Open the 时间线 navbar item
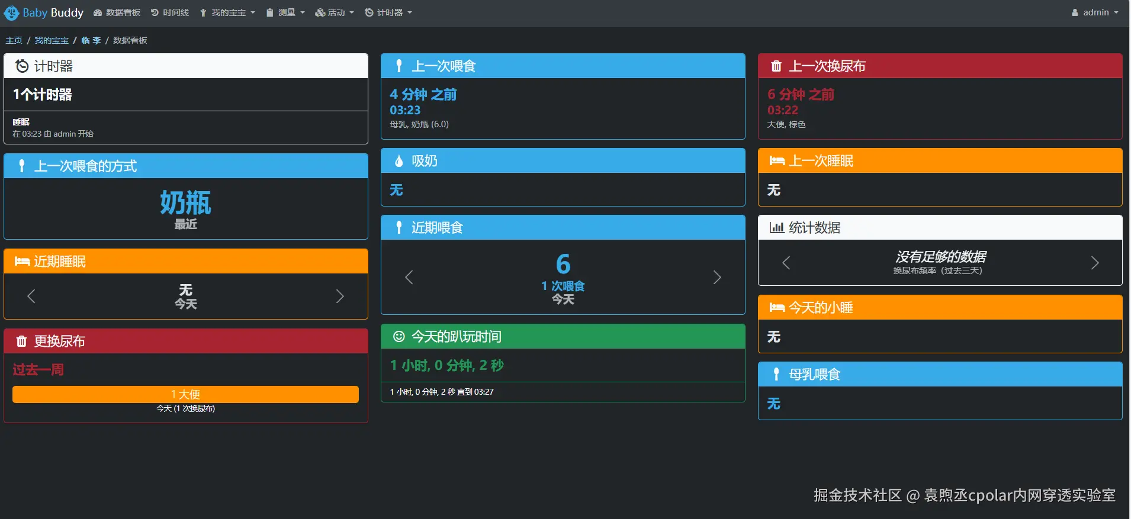 click(x=170, y=12)
